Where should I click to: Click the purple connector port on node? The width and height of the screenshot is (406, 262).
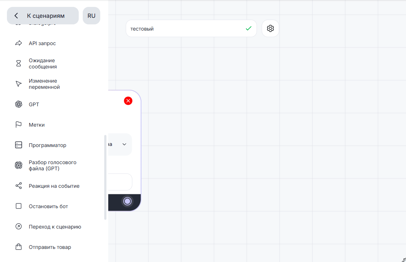(x=127, y=201)
